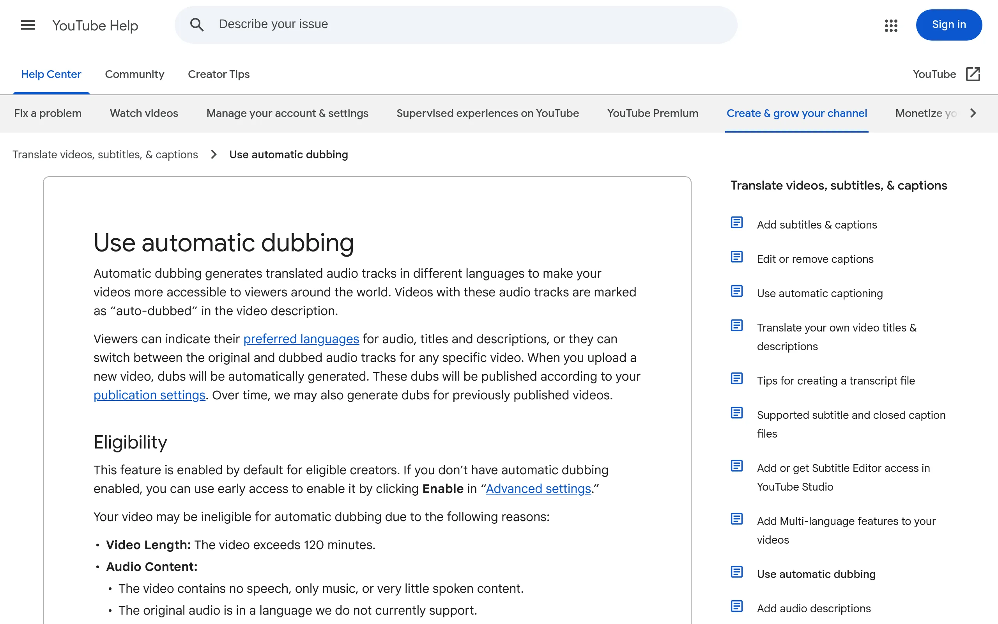
Task: Open the partially visible Monetize category
Action: (926, 113)
